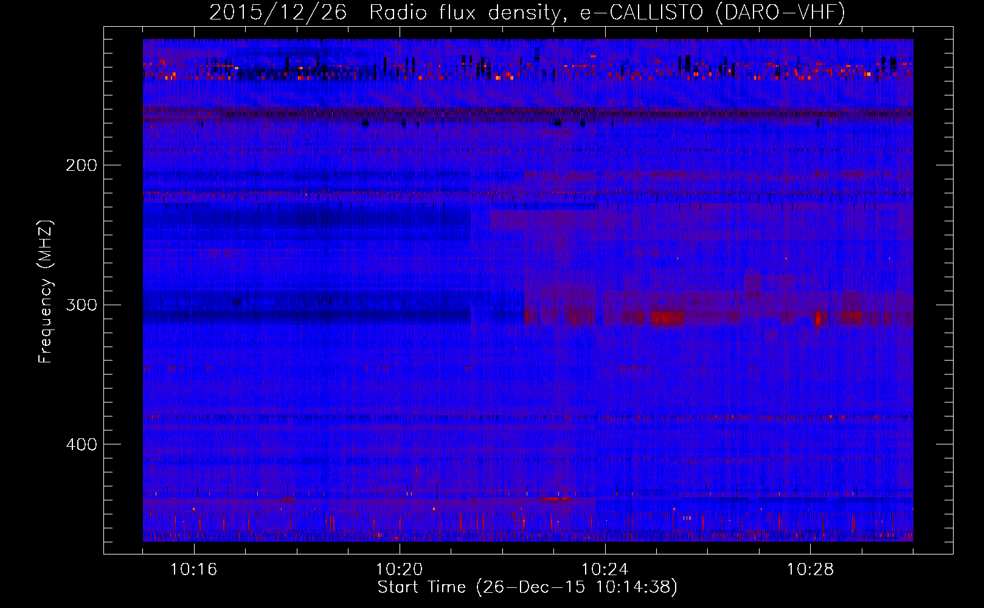The height and width of the screenshot is (608, 984).
Task: Click the 10:20 time tick label
Action: [x=400, y=570]
